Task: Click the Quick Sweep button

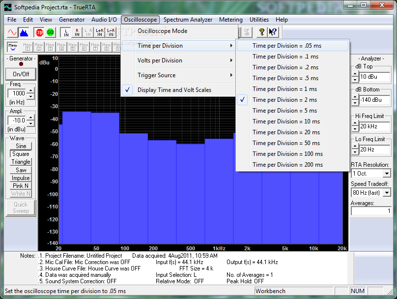Action: coord(21,208)
